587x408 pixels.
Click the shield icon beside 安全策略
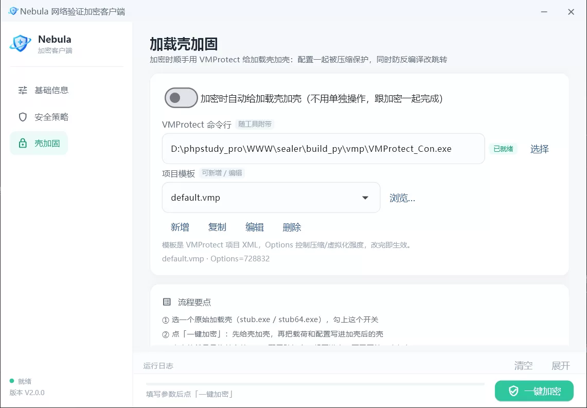[x=23, y=117]
